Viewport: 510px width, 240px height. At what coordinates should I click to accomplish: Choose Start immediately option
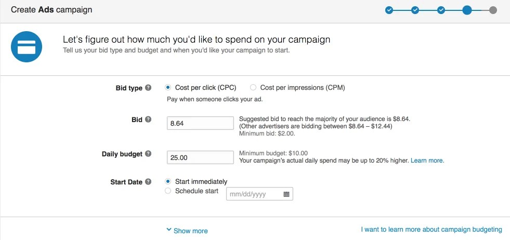168,182
